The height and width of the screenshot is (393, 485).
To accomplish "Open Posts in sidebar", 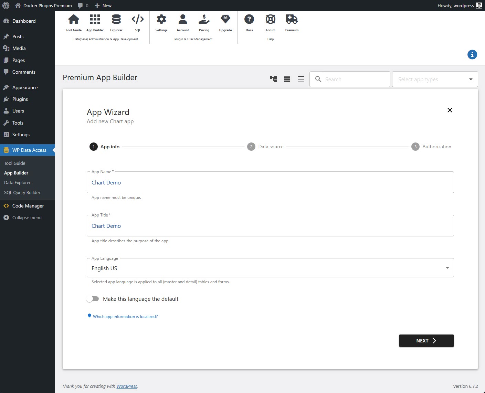I will (x=28, y=36).
